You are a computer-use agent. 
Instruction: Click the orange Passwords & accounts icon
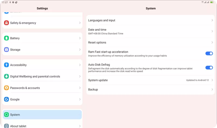(x=6, y=88)
